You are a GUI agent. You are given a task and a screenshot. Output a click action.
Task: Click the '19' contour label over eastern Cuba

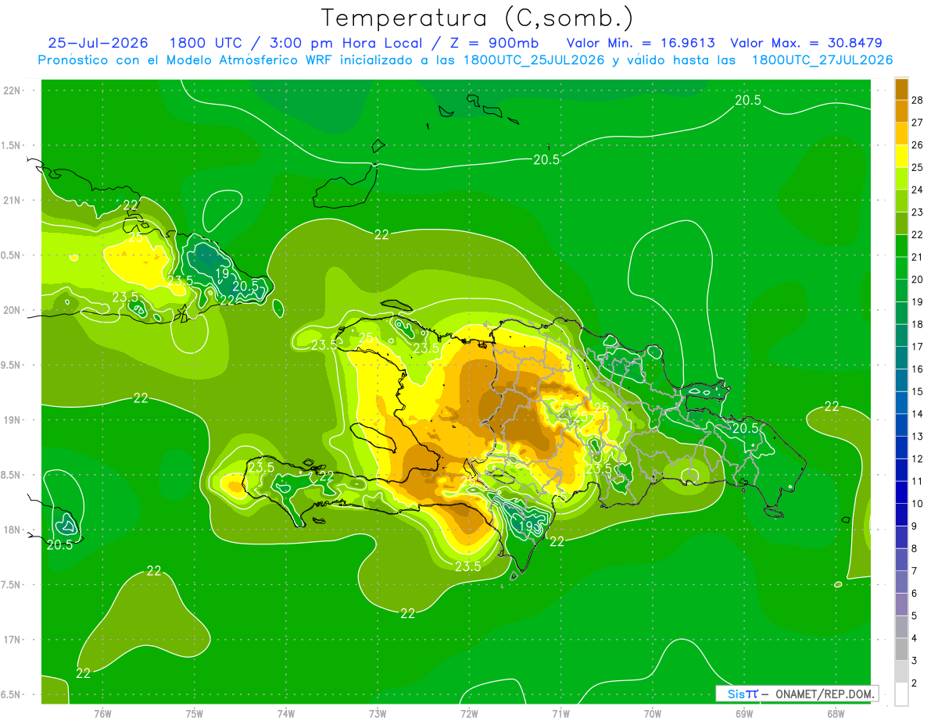[223, 274]
